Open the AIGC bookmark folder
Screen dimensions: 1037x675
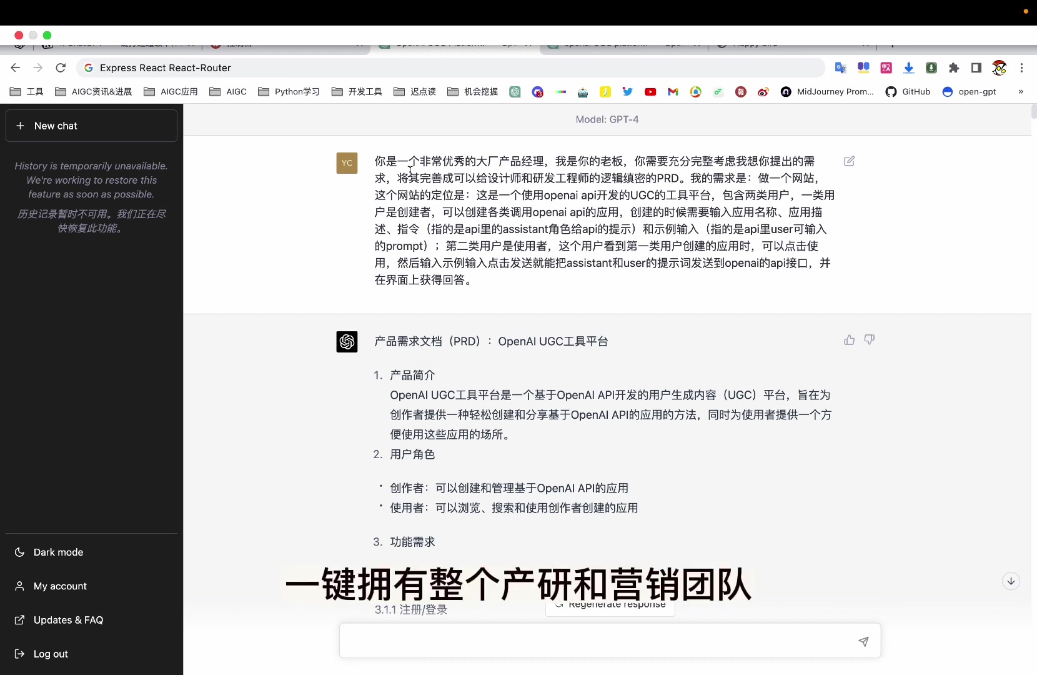click(228, 92)
